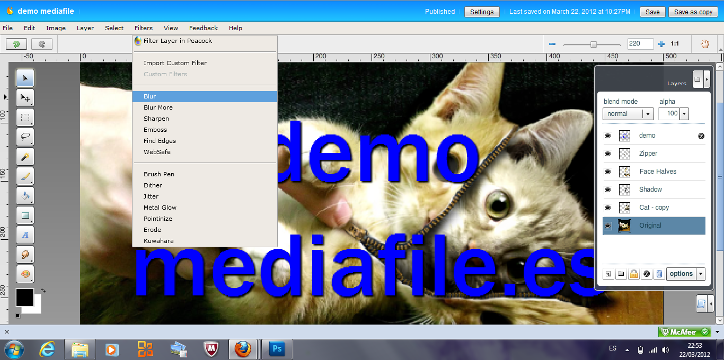This screenshot has width=724, height=360.
Task: Delete layer using trash icon
Action: (659, 274)
